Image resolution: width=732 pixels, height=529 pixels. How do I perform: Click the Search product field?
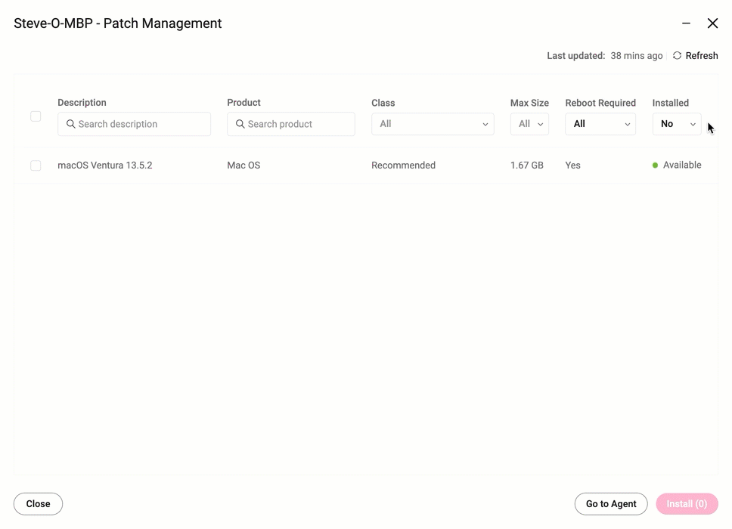pyautogui.click(x=291, y=124)
